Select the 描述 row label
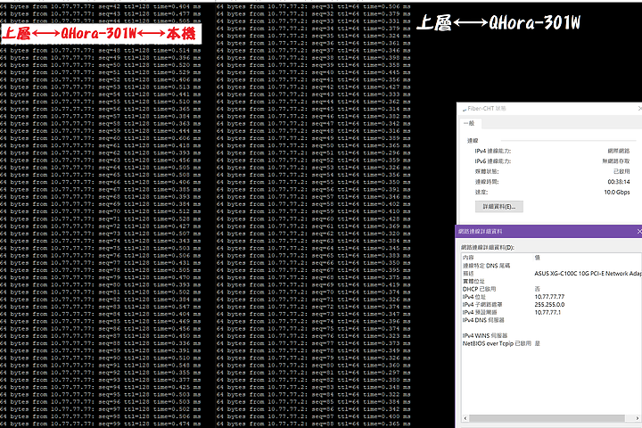 tap(468, 273)
